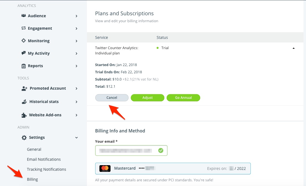The width and height of the screenshot is (306, 186).
Task: Click the Your email input field
Action: (131, 150)
